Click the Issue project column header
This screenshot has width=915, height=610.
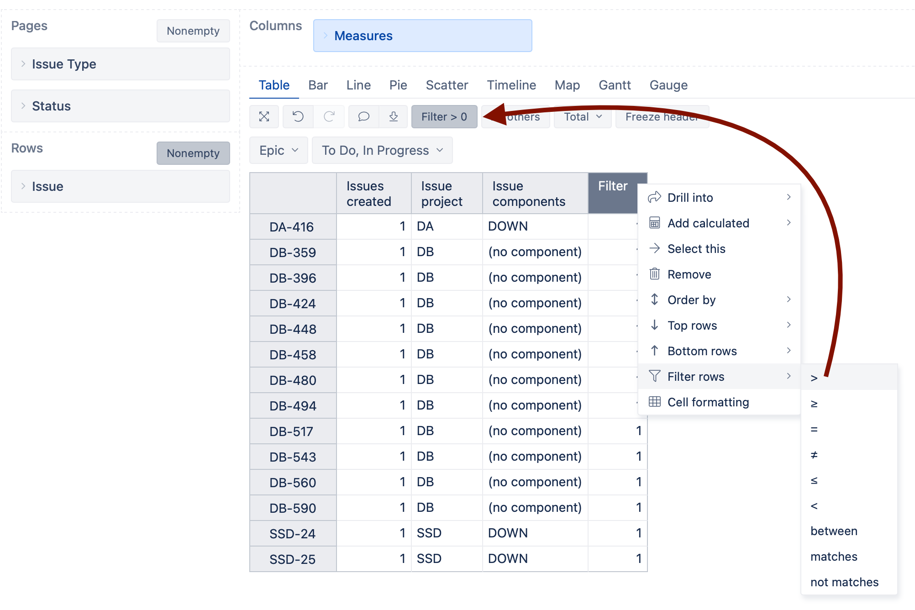(x=447, y=193)
